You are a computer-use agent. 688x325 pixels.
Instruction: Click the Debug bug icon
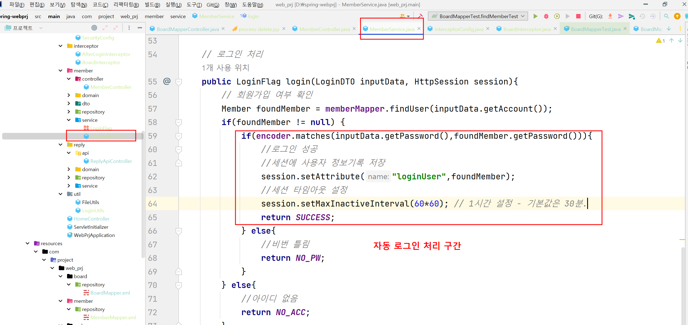546,16
